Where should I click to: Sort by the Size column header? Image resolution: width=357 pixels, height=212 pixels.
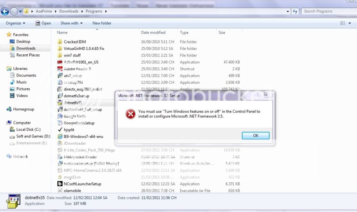(x=222, y=32)
